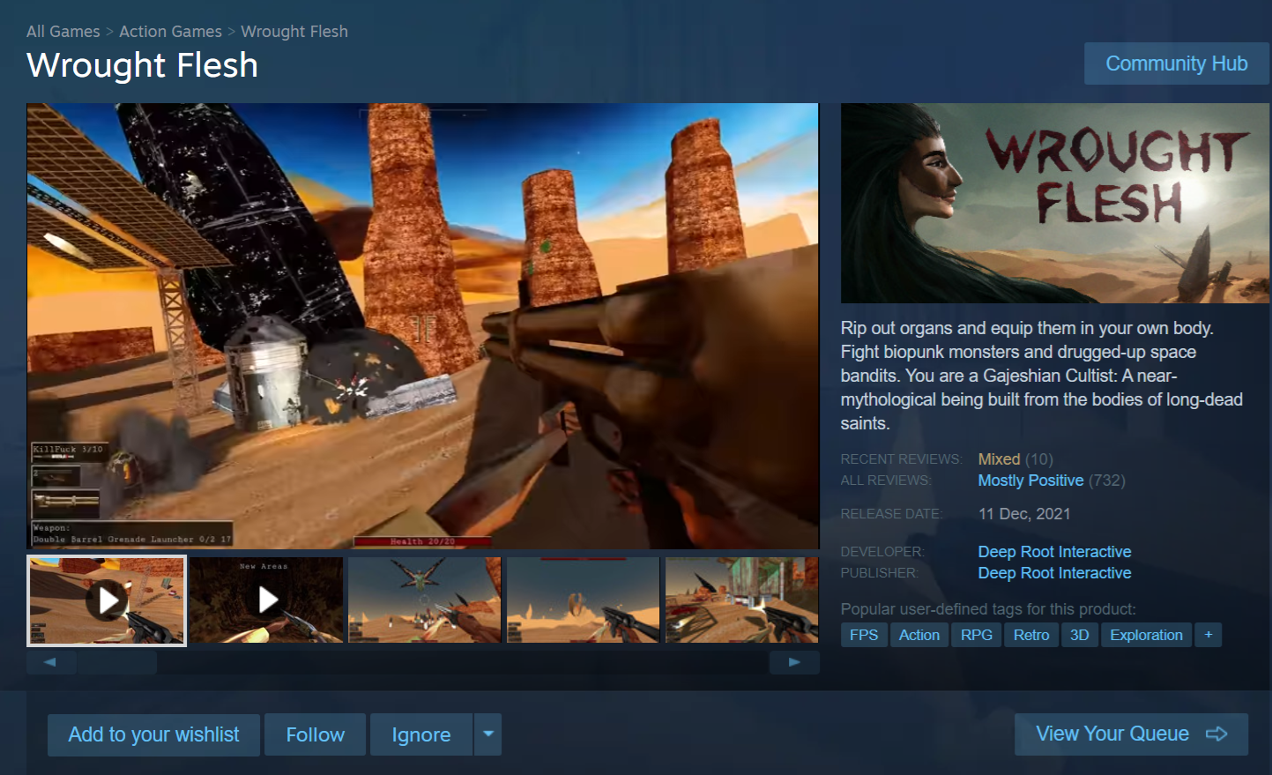Open View Your Queue
The height and width of the screenshot is (775, 1272).
click(x=1131, y=734)
